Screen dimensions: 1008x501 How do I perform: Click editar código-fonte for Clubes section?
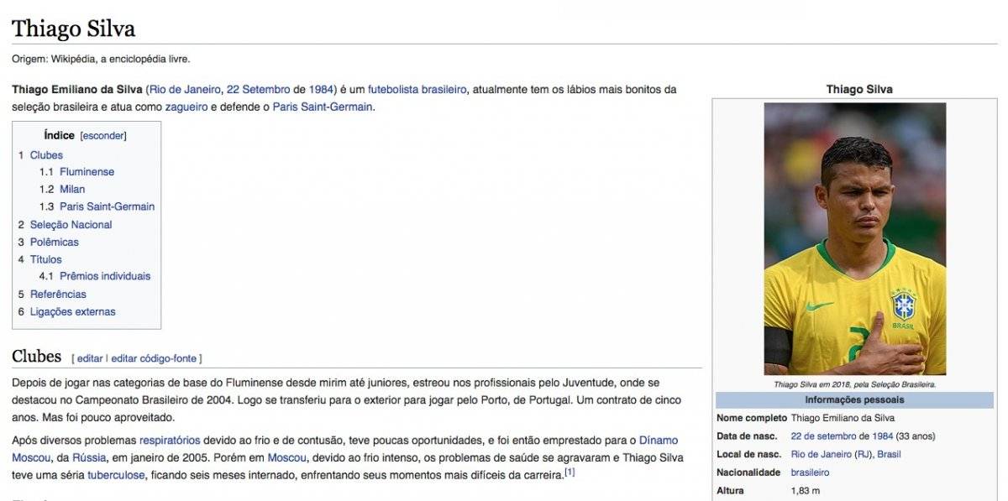pyautogui.click(x=154, y=358)
